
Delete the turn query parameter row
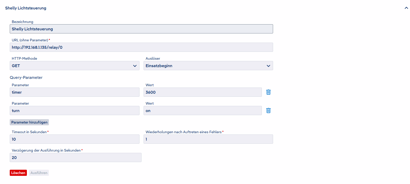coord(268,111)
